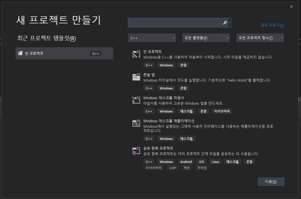This screenshot has height=199, width=301.
Task: Click the UWP tag
Action: coord(172,168)
